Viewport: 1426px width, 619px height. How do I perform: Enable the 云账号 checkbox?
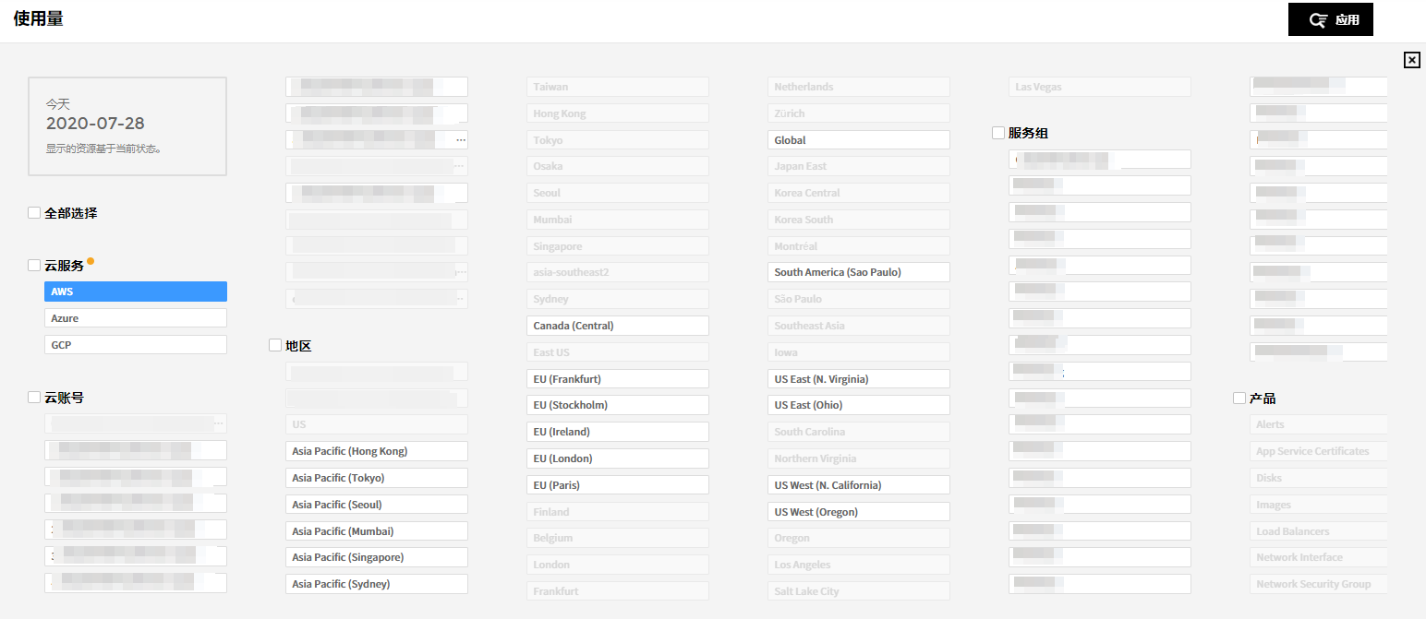pyautogui.click(x=34, y=398)
